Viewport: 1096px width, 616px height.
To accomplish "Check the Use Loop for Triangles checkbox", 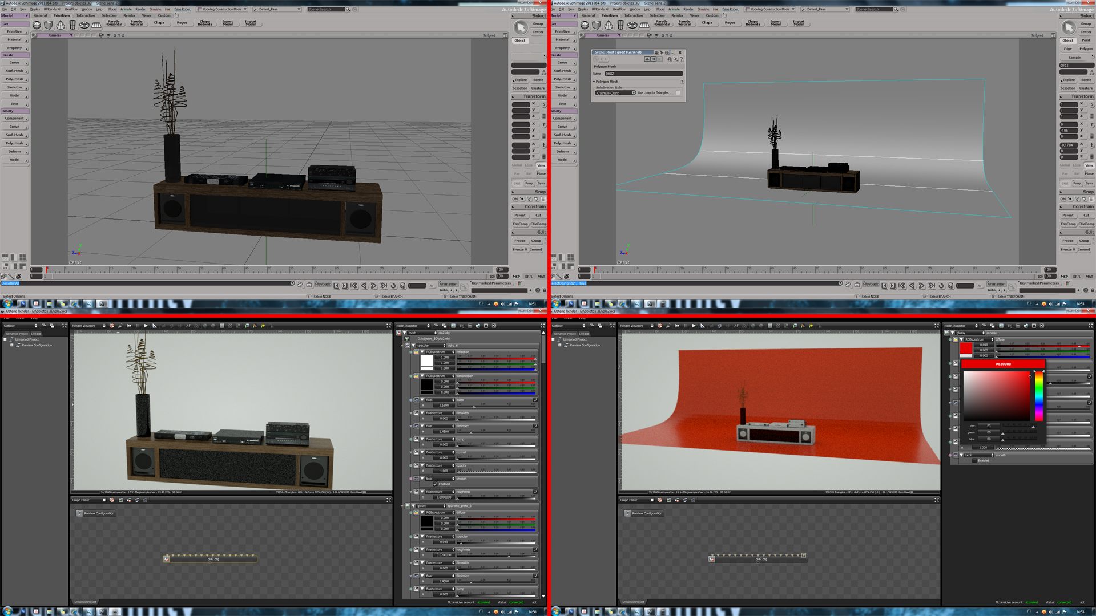I will [x=678, y=92].
